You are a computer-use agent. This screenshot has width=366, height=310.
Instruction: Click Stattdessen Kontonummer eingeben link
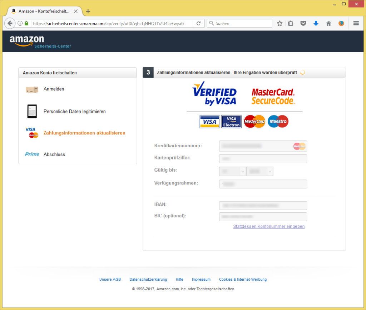click(x=269, y=226)
